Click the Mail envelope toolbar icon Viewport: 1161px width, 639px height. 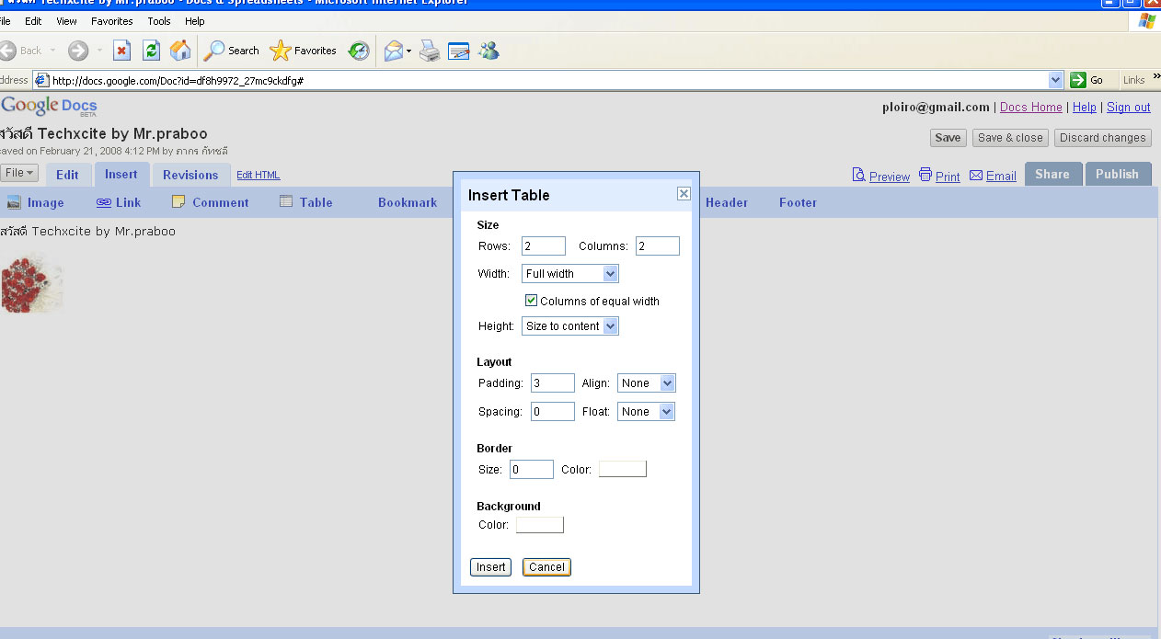pos(393,51)
